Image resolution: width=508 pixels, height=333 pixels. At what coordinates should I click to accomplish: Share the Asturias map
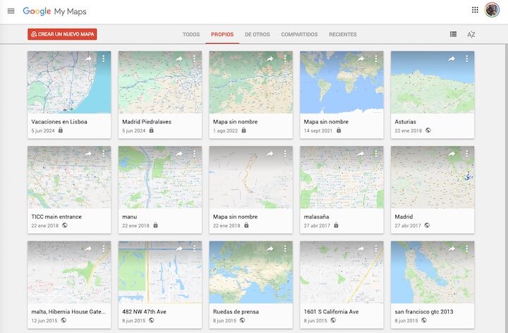tap(452, 59)
